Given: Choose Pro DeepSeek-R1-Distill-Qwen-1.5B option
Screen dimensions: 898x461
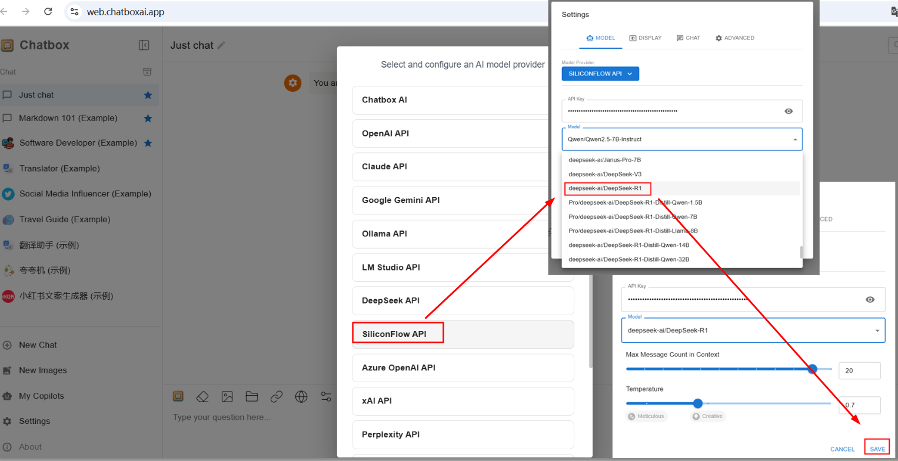Looking at the screenshot, I should pos(682,202).
